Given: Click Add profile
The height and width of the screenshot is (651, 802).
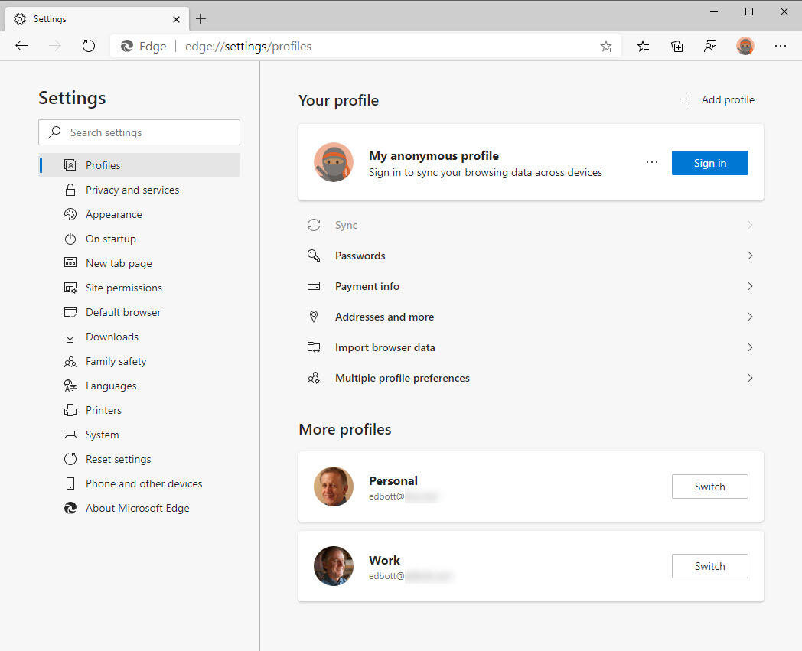Looking at the screenshot, I should coord(717,99).
